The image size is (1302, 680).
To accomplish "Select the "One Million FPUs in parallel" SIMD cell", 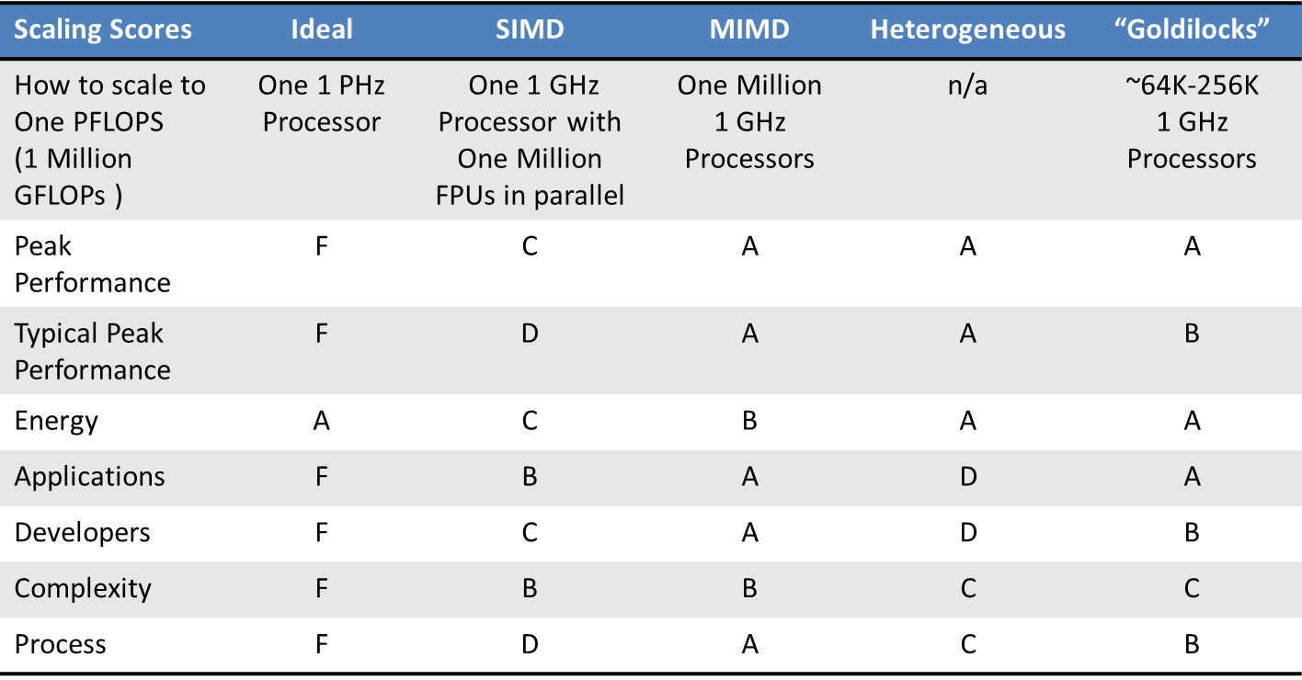I will 530,140.
